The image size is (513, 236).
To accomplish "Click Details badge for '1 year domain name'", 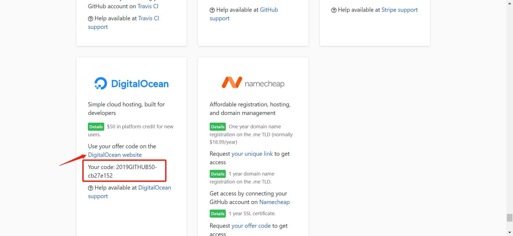I will tap(217, 174).
